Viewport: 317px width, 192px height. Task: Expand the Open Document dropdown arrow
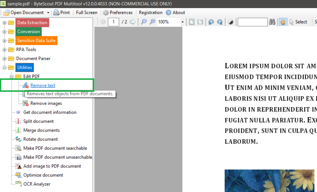click(x=48, y=13)
